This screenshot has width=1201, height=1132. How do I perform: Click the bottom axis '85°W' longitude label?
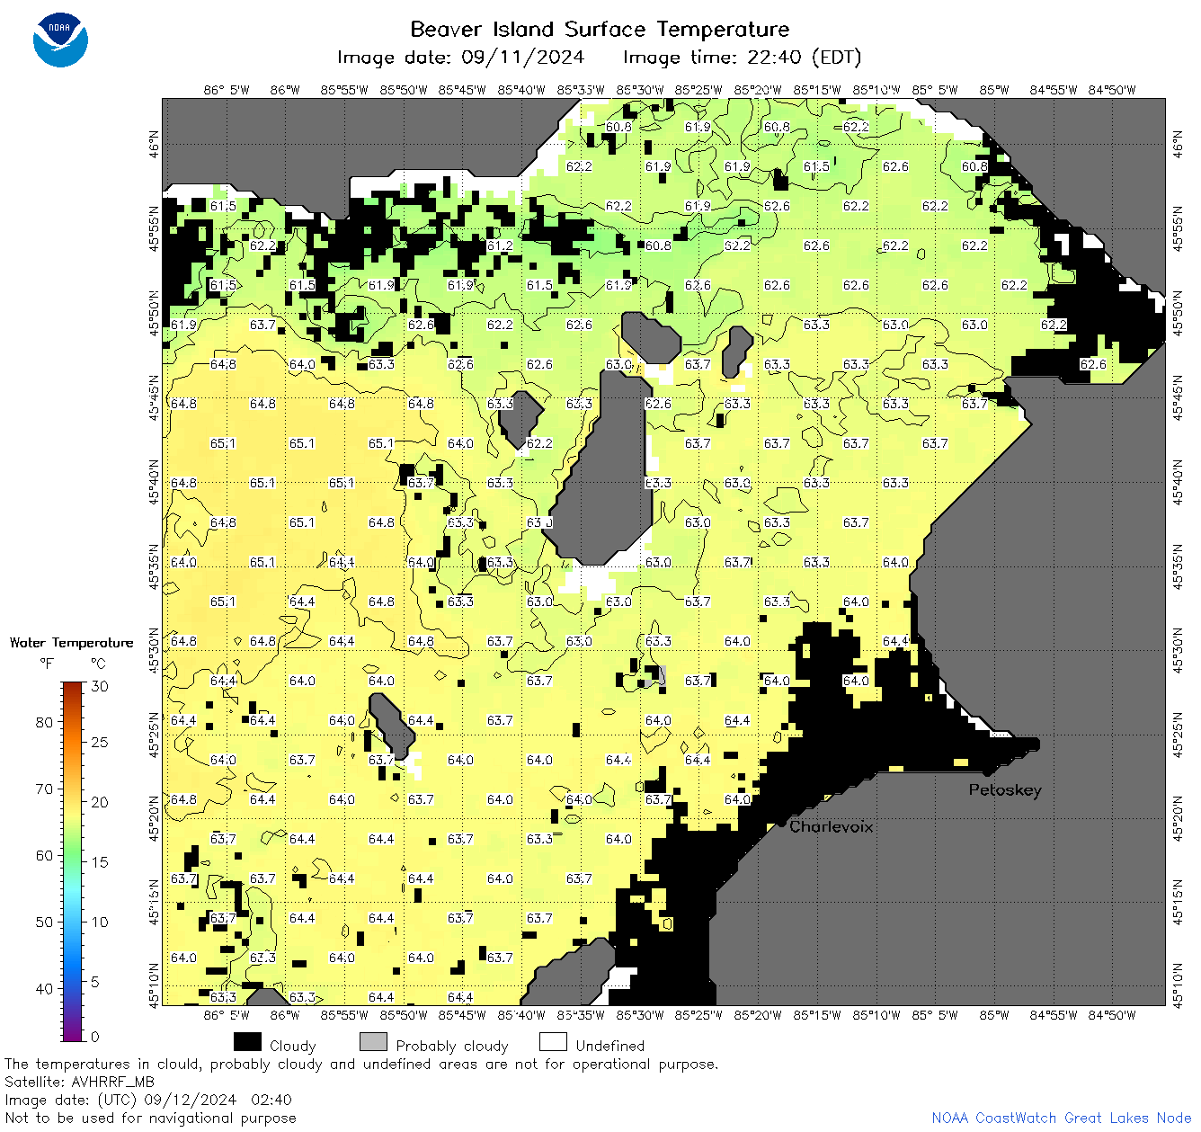(994, 1015)
